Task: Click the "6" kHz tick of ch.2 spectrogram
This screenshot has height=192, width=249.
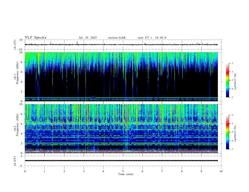Action: point(21,124)
